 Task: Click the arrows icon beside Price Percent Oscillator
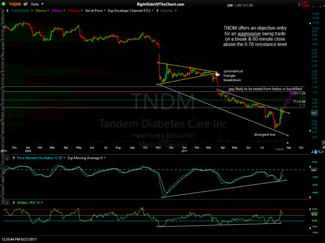pos(14,158)
